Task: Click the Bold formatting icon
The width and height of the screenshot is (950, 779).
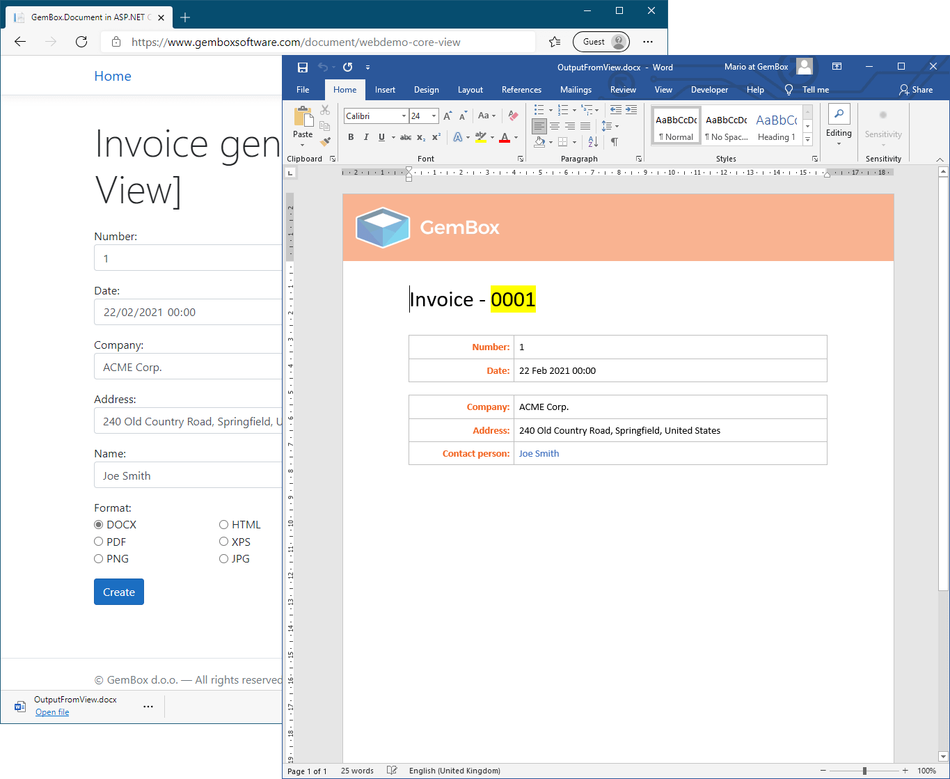Action: pos(351,137)
